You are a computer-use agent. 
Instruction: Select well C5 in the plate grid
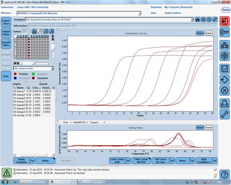(x=29, y=45)
